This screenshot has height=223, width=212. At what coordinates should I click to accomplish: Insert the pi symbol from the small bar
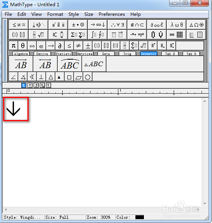pos(14,46)
